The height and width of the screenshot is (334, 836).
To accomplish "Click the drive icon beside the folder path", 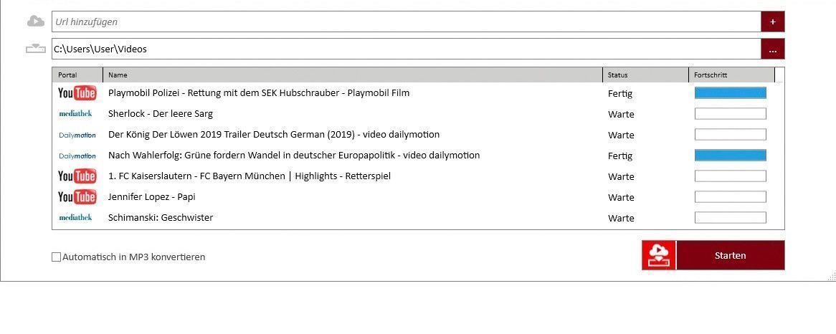I will [x=35, y=49].
